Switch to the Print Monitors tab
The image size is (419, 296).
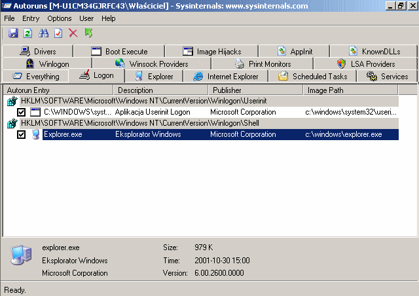click(x=263, y=64)
